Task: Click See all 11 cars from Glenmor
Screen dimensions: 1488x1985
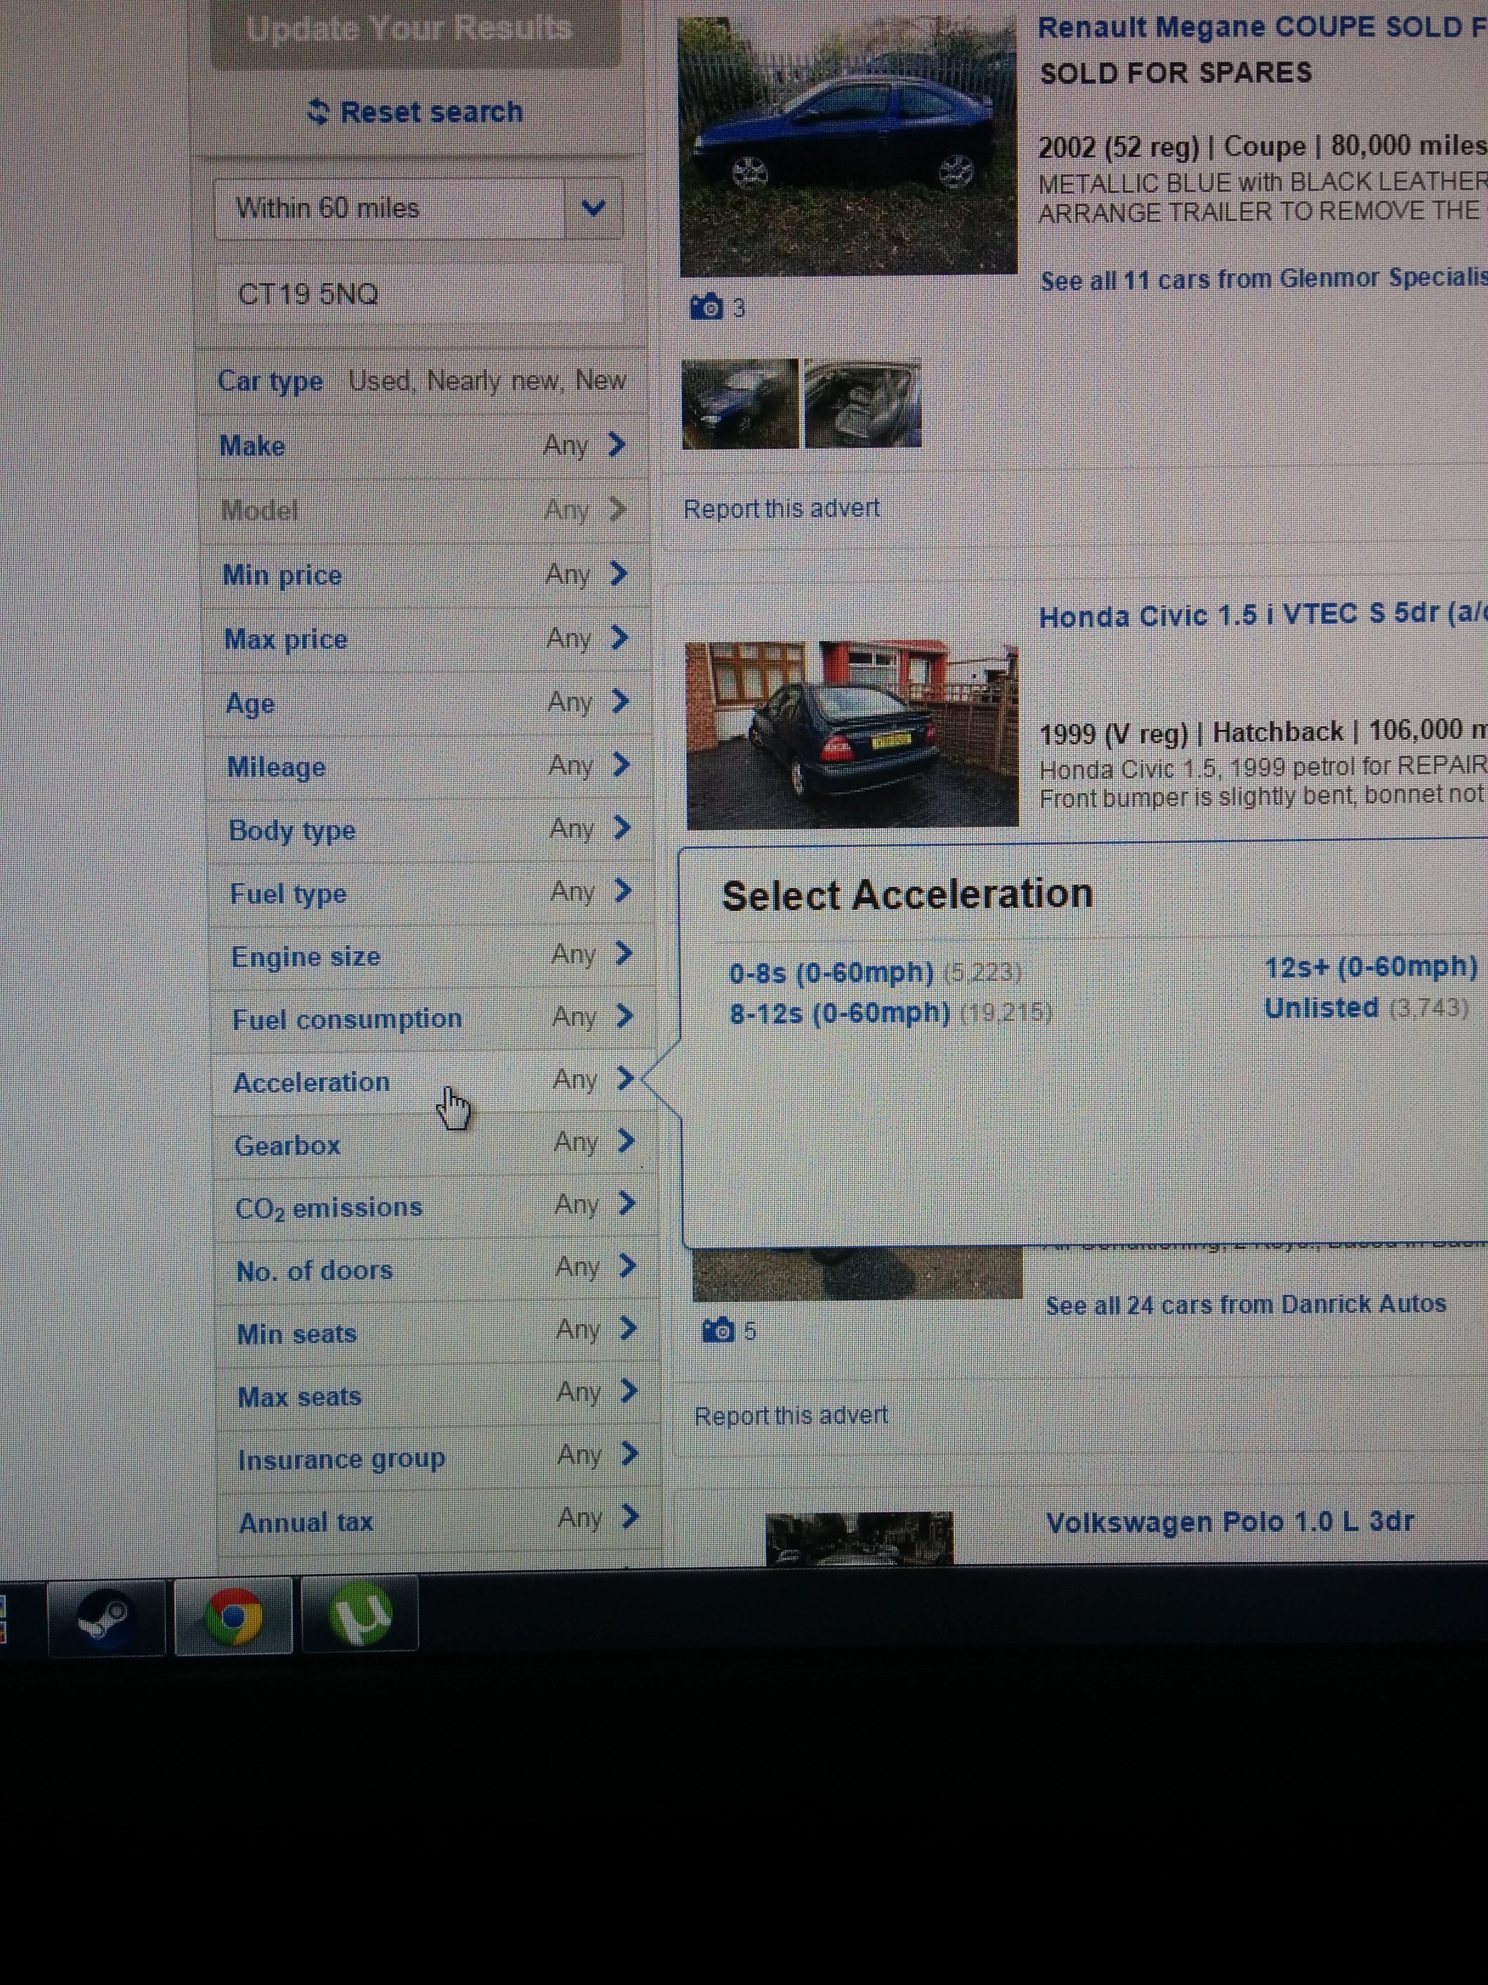Action: (1264, 280)
